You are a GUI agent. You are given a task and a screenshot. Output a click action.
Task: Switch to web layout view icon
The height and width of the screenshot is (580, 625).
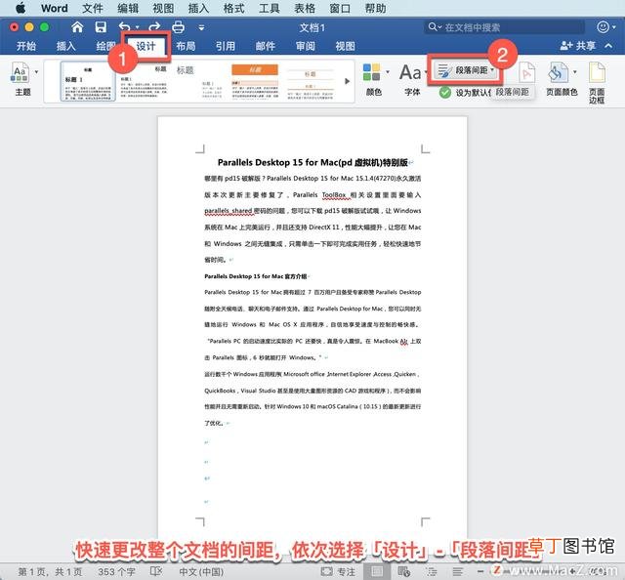tap(403, 571)
